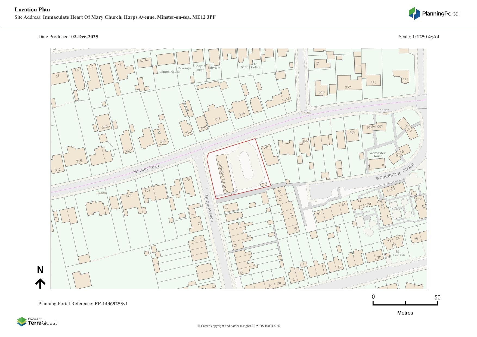Click the Planning Portal Reference PP-14369253v1
Image resolution: width=477 pixels, height=337 pixels.
click(83, 304)
